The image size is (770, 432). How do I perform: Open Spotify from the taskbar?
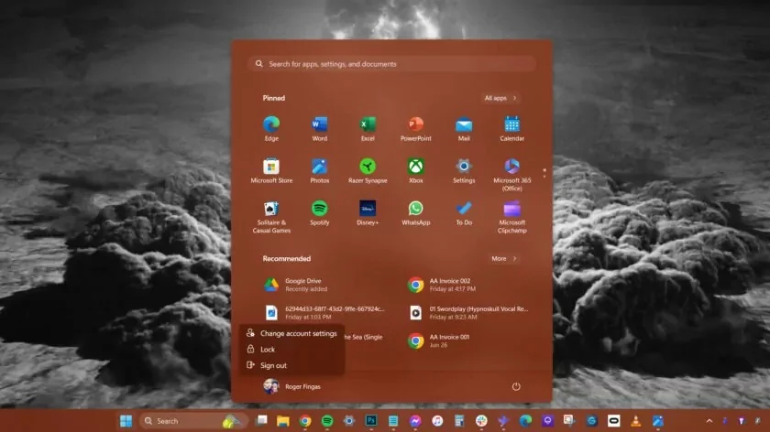(x=327, y=421)
